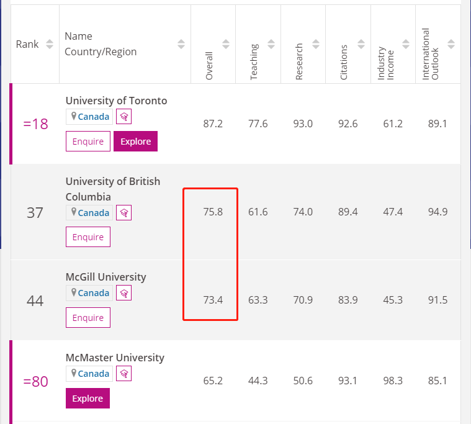Image resolution: width=471 pixels, height=424 pixels.
Task: Sort table by Rank column arrows
Action: click(50, 44)
